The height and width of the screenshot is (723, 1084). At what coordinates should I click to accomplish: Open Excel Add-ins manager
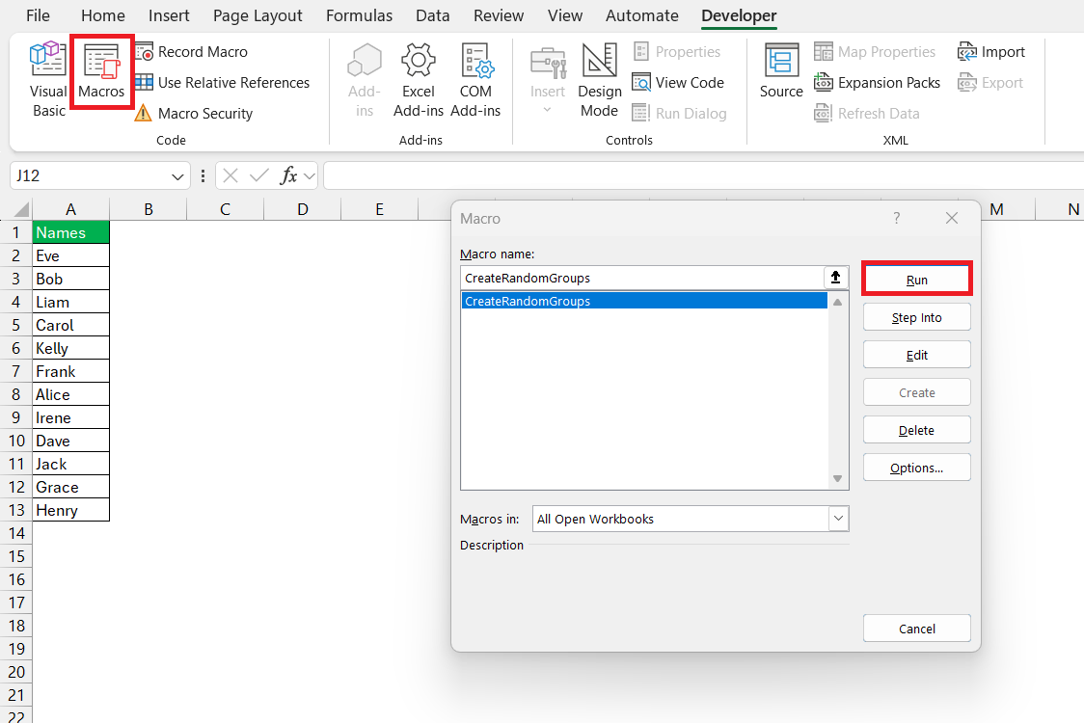tap(419, 79)
